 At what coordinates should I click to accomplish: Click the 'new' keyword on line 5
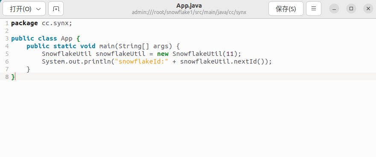pyautogui.click(x=163, y=54)
